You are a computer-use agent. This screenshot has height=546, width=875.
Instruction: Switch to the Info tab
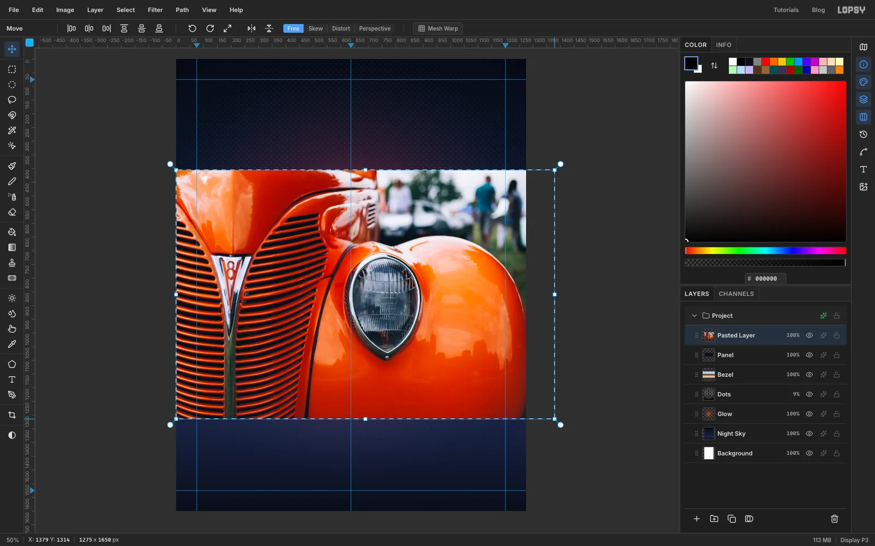pos(724,45)
